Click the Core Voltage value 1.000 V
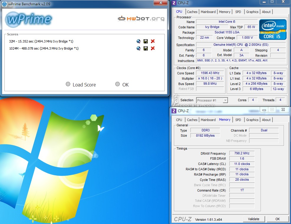 pos(247,37)
